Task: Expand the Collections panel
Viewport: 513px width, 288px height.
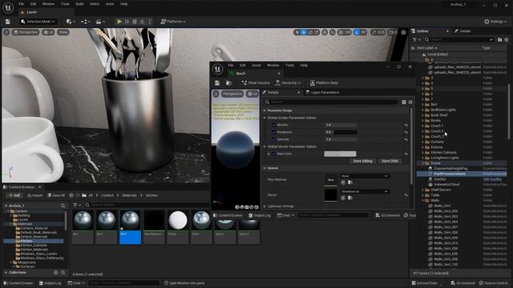Action: (x=6, y=272)
